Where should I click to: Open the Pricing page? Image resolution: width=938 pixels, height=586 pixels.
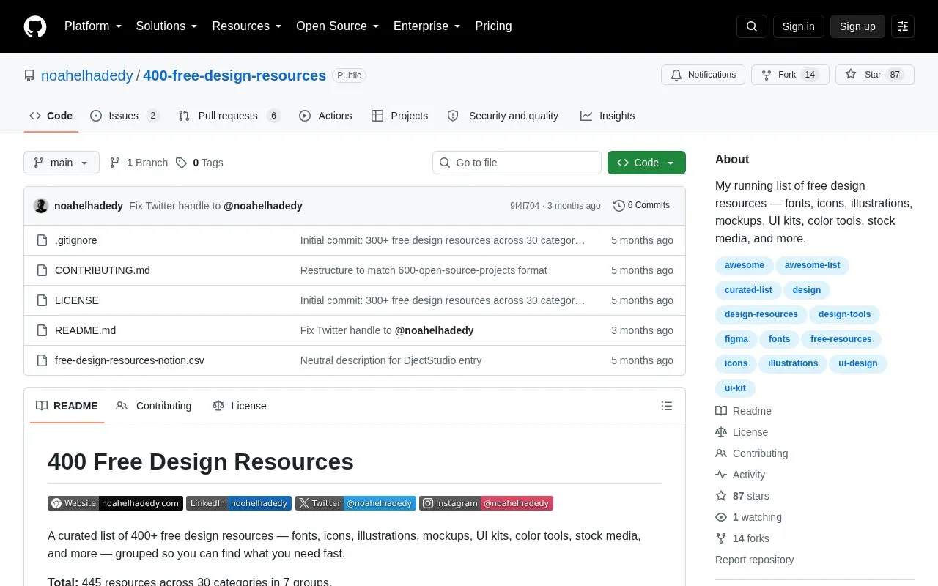(493, 26)
